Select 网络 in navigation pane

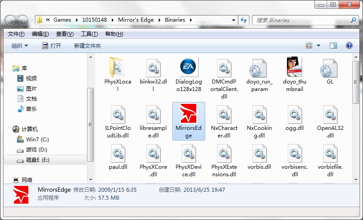22,180
